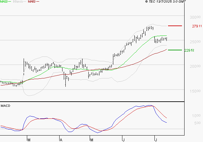Click the MA20 legend label
Image resolution: width=203 pixels, height=142 pixels.
tap(4, 1)
